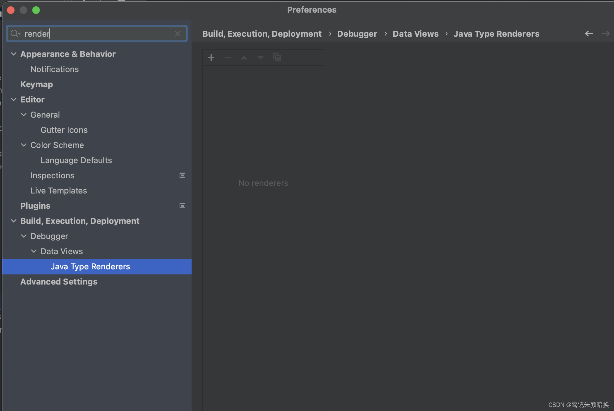This screenshot has height=411, width=614.
Task: Click the Data Views label in the tree
Action: [62, 251]
